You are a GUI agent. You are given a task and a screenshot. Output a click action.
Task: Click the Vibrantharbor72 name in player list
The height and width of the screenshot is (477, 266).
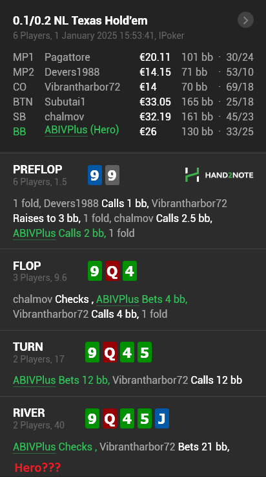click(x=82, y=87)
